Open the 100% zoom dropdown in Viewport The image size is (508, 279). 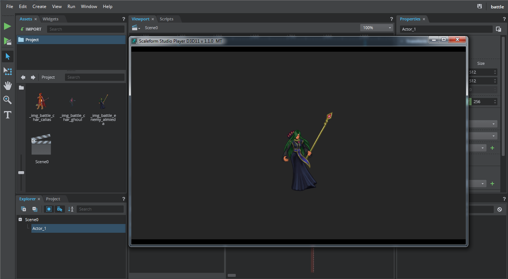376,28
